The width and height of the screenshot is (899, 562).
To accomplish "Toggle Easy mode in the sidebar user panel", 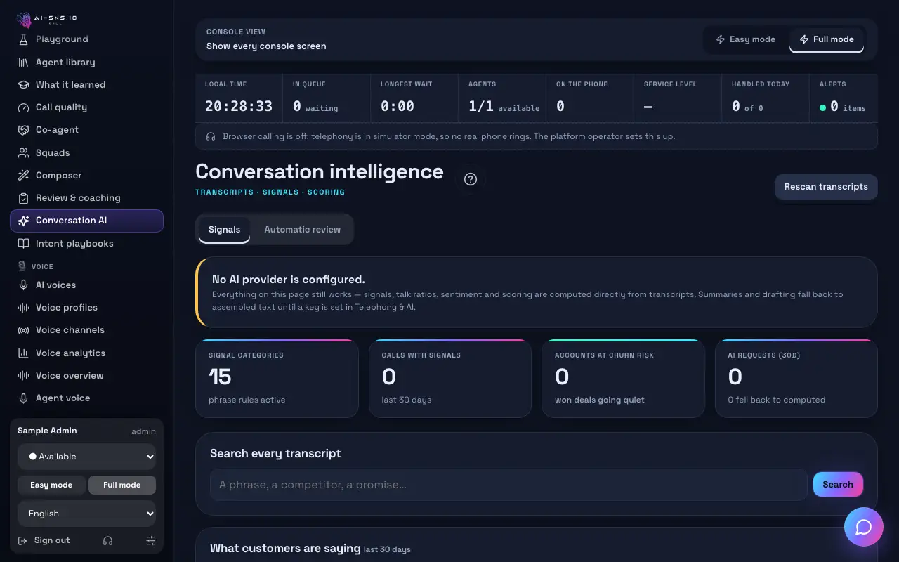I will (x=51, y=485).
